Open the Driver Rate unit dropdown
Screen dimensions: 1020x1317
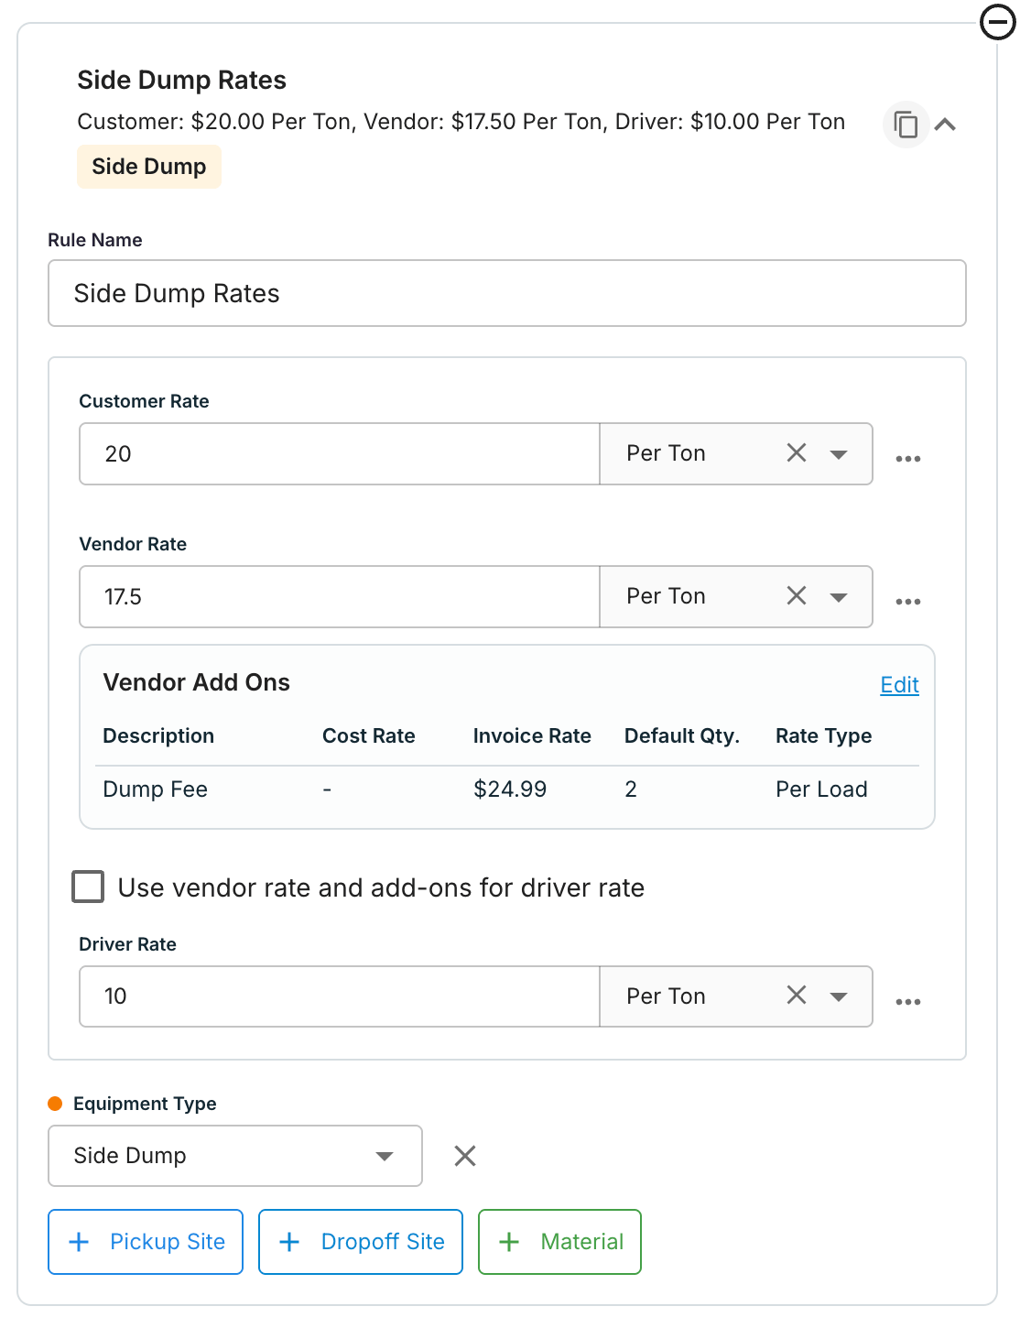(839, 996)
